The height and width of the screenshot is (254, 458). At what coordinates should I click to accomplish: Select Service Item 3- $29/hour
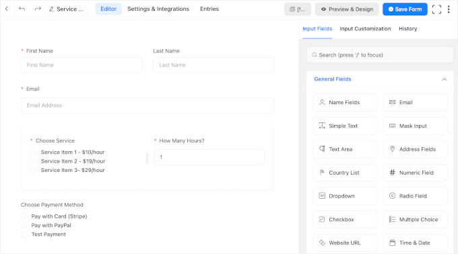pos(33,171)
